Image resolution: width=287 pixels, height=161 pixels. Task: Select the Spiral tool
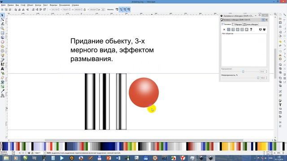(2, 51)
